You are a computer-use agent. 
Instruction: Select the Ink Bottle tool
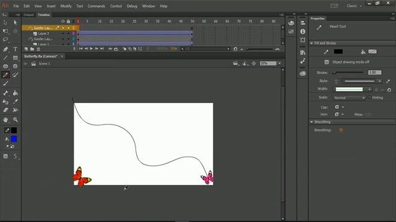click(6, 102)
